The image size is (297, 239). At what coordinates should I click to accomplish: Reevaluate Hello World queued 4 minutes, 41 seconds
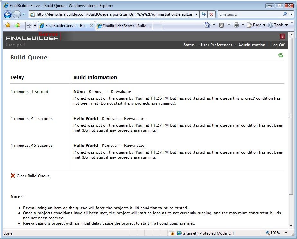click(x=134, y=119)
